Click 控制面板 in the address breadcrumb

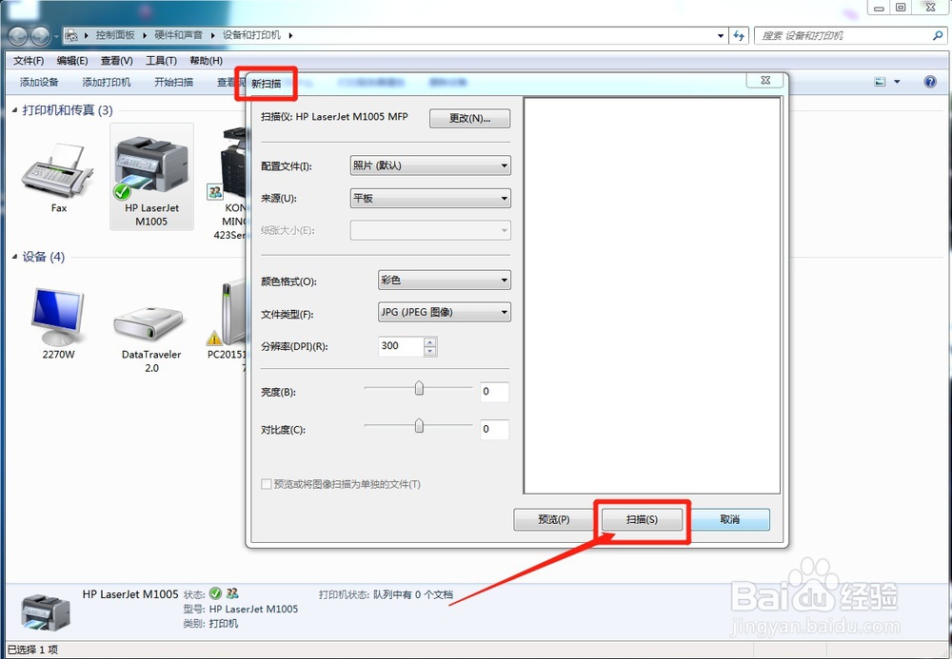click(x=115, y=35)
